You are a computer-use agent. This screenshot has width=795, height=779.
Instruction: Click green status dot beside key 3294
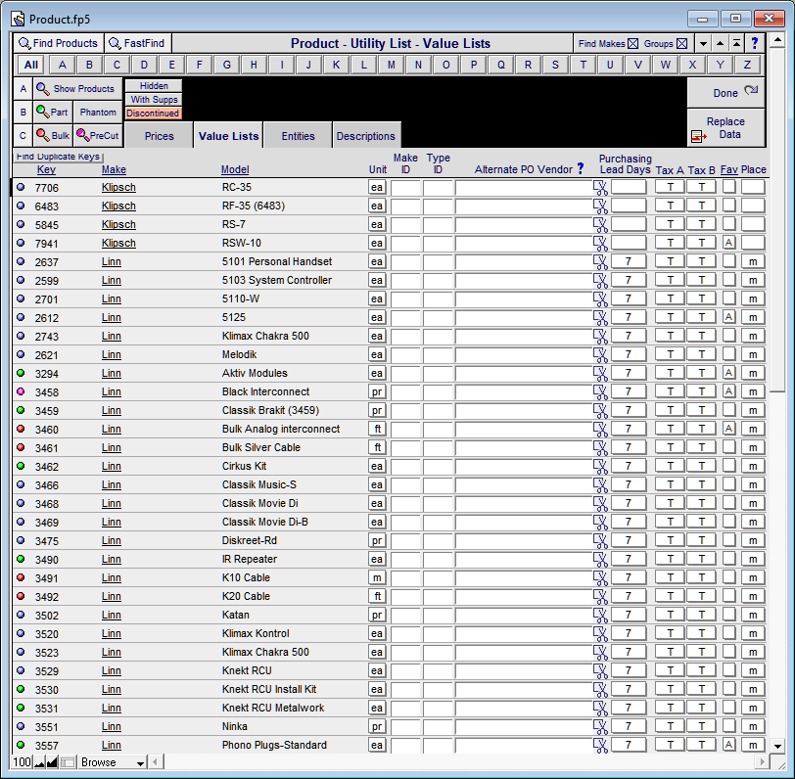coord(21,373)
